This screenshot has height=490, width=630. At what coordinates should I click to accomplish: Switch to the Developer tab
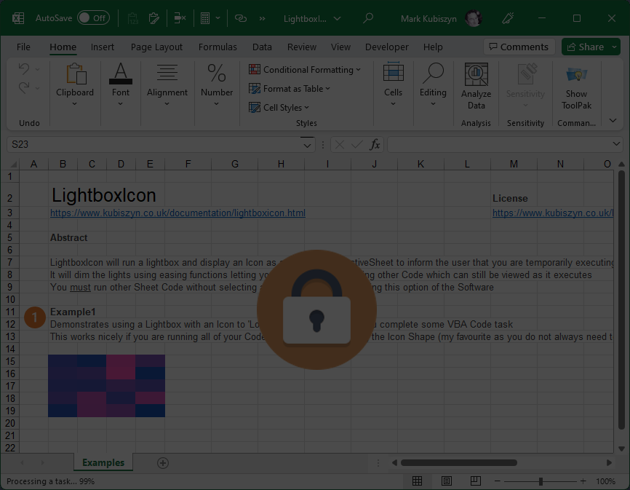pos(386,47)
